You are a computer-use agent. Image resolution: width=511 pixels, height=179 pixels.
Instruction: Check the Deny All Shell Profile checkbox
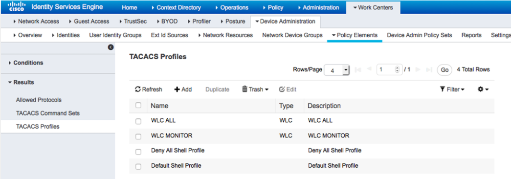138,152
